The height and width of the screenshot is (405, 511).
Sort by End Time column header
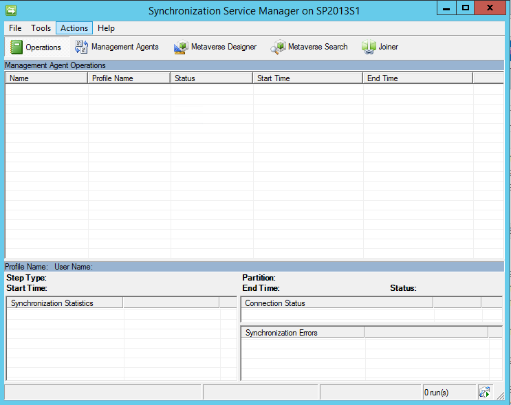[x=417, y=78]
